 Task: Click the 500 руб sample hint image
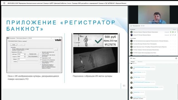point(95,41)
